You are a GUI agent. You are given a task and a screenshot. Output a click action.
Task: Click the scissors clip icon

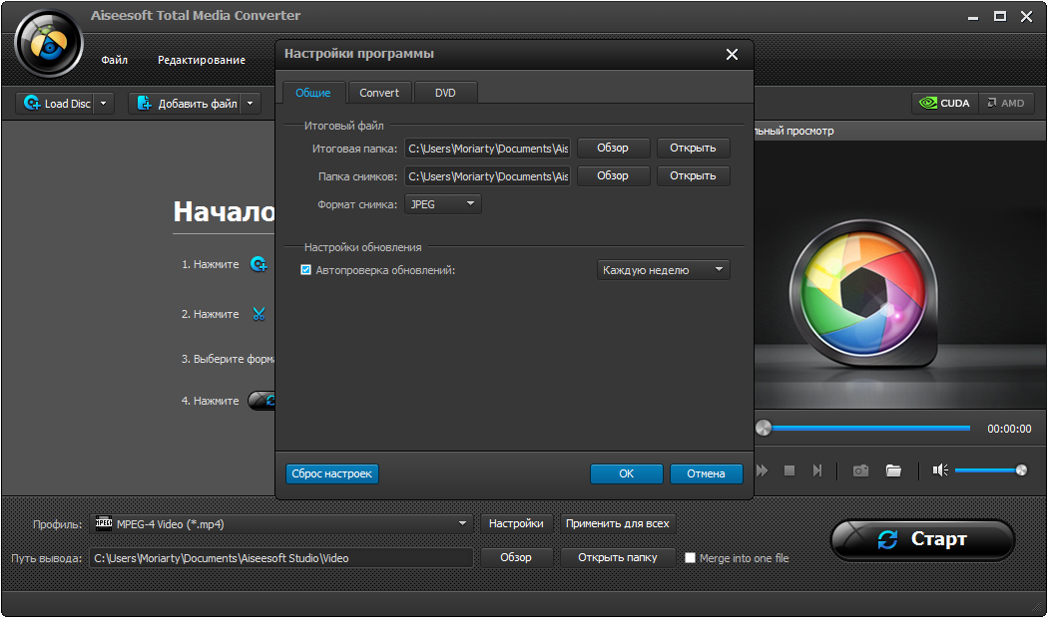(x=259, y=314)
